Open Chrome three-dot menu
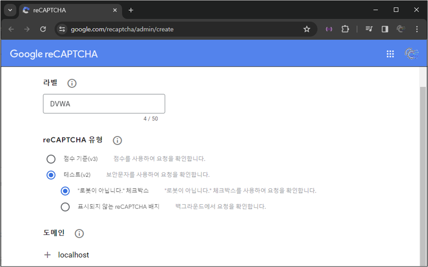 tap(417, 29)
